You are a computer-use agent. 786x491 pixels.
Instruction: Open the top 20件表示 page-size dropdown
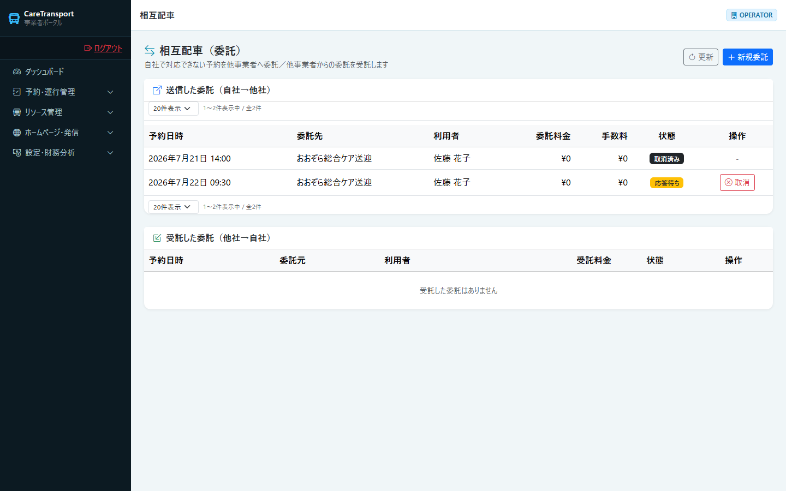[x=173, y=108]
